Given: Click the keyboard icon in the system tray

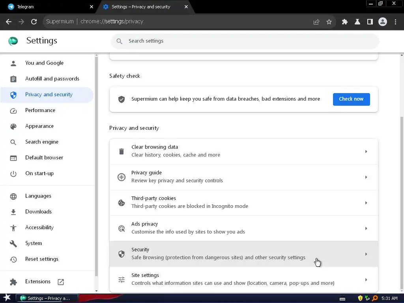Looking at the screenshot, I should click(x=342, y=299).
